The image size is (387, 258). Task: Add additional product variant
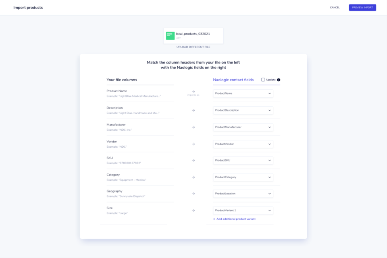pos(234,219)
